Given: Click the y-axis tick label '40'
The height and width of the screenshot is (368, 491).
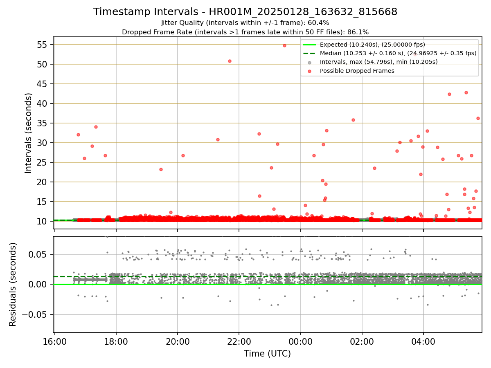Looking at the screenshot, I should tap(42, 103).
